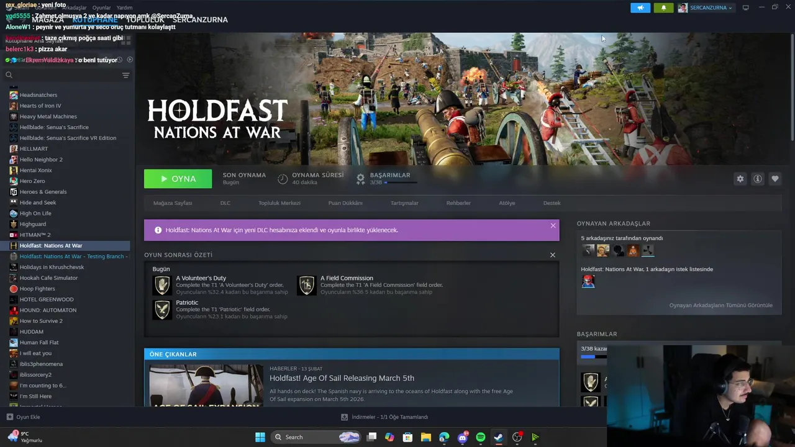Image resolution: width=795 pixels, height=447 pixels.
Task: Open Holdfast! Age Of Sail news headline
Action: click(342, 378)
